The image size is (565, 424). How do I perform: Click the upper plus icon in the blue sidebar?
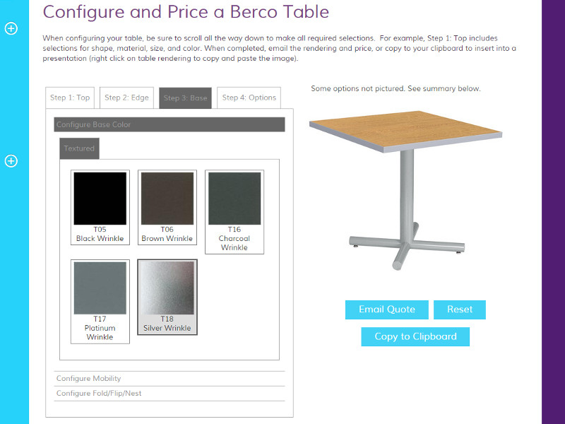11,28
